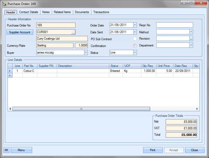Select the row indicator arrow for line 1
Viewport: 209px width, 158px height.
[x=10, y=71]
